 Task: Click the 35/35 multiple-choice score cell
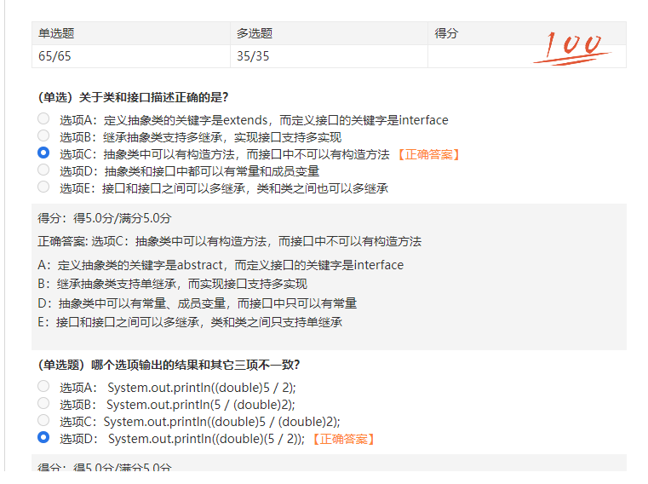[x=253, y=56]
